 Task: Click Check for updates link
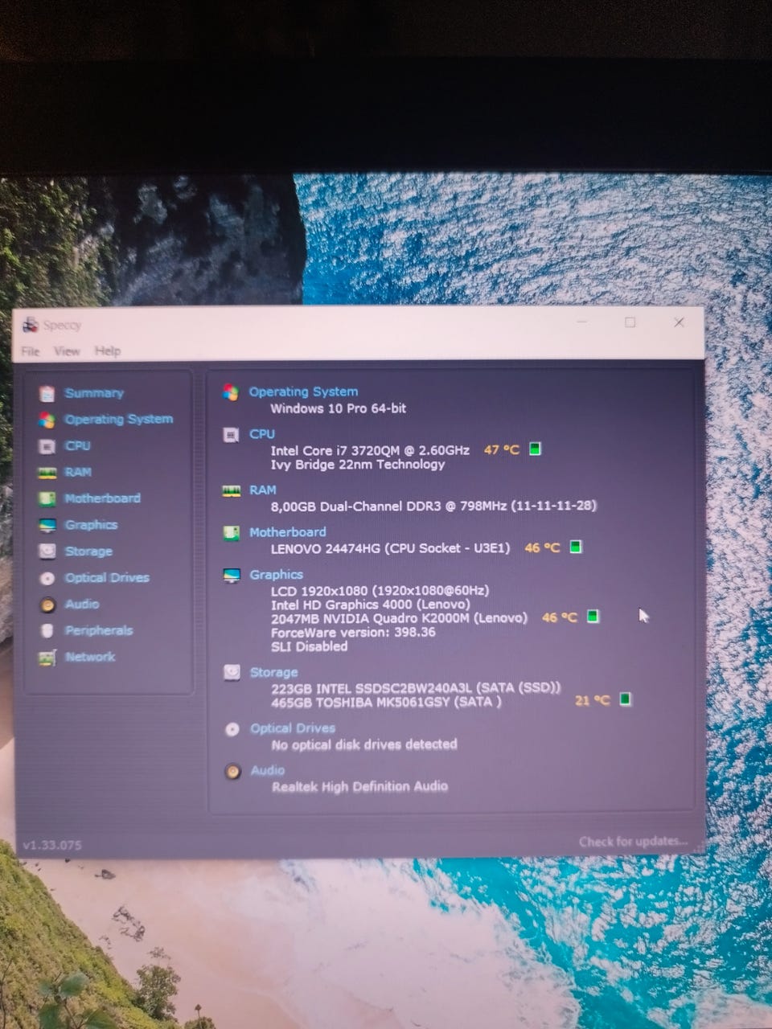(633, 842)
